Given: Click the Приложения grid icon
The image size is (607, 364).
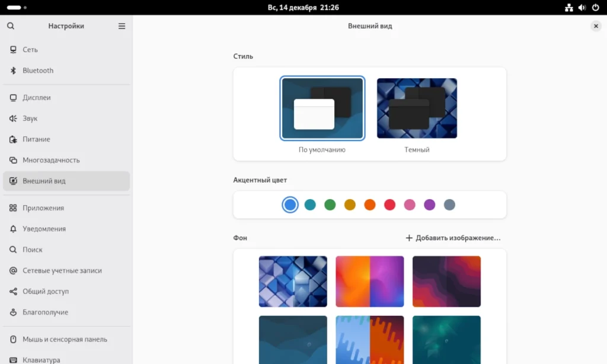Looking at the screenshot, I should pyautogui.click(x=13, y=208).
